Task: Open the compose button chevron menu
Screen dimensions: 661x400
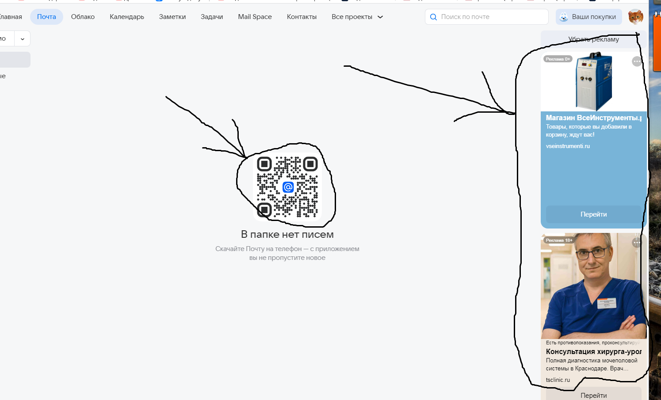Action: (x=22, y=38)
